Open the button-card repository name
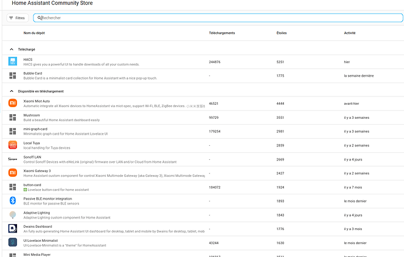The image size is (404, 257). coord(32,185)
